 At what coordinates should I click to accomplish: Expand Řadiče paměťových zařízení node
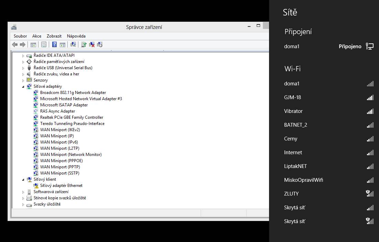click(x=23, y=62)
